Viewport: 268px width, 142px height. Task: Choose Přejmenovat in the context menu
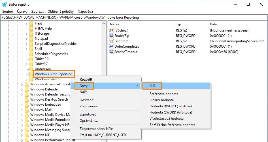106,106
